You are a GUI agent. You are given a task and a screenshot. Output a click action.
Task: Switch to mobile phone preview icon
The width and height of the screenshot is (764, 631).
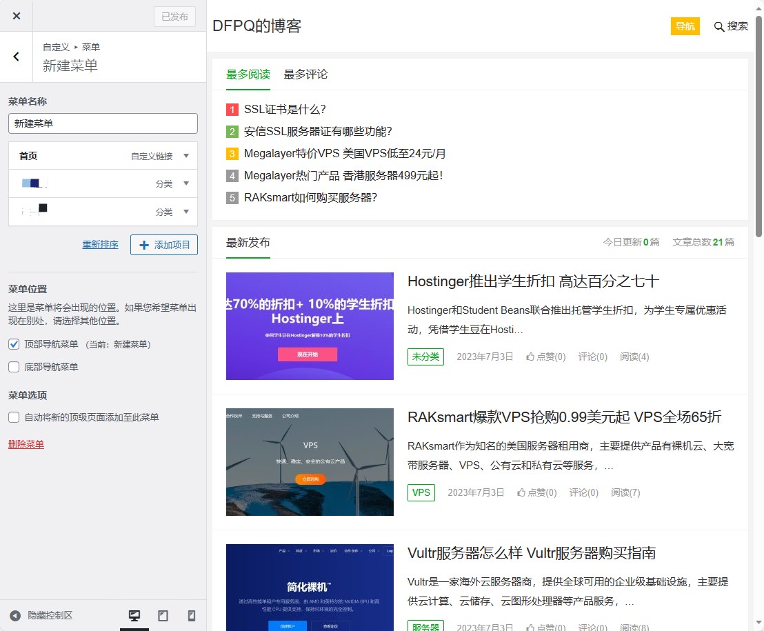192,616
